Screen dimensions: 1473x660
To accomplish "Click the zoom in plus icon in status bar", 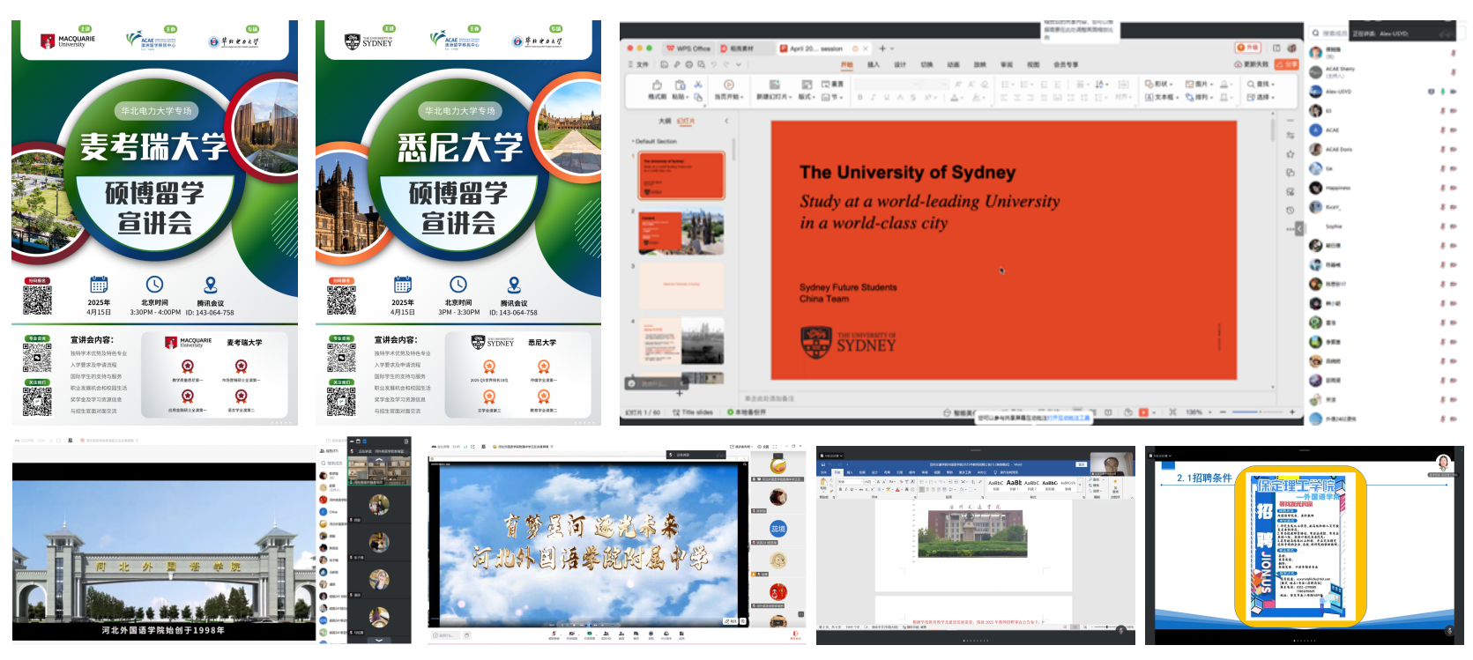I will pos(1292,412).
